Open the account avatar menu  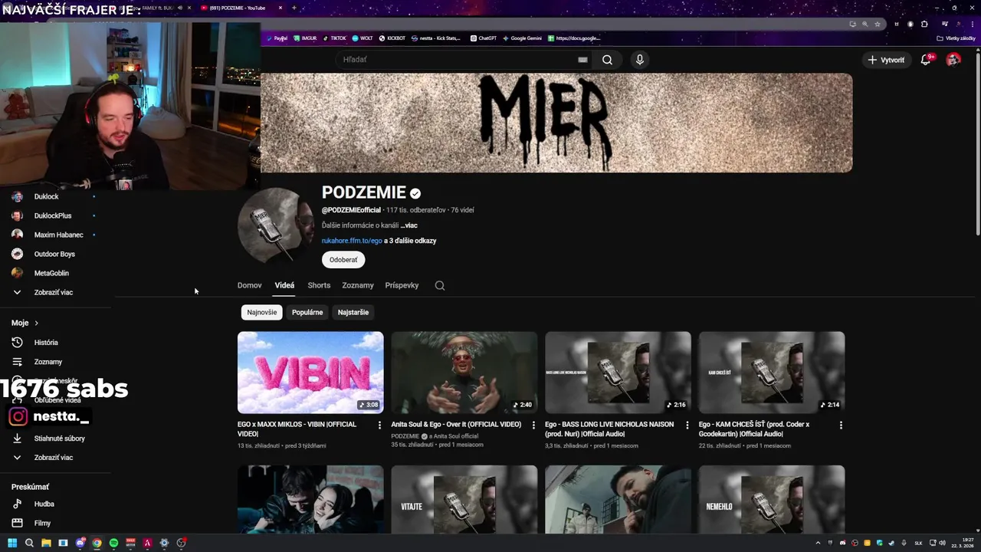953,60
